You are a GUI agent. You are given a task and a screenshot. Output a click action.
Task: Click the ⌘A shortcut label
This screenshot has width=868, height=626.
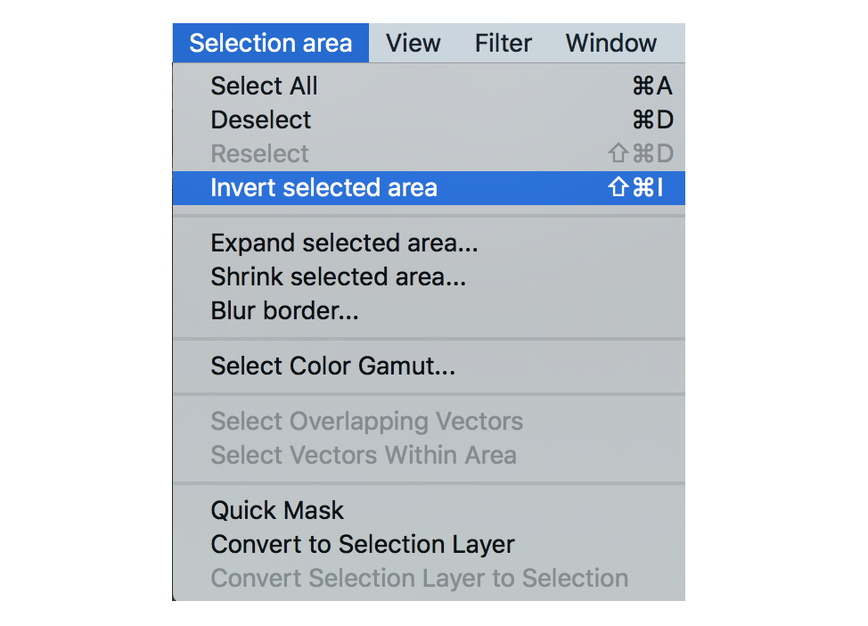tap(651, 86)
